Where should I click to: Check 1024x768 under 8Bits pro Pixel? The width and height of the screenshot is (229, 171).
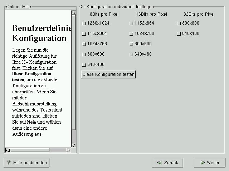click(84, 44)
